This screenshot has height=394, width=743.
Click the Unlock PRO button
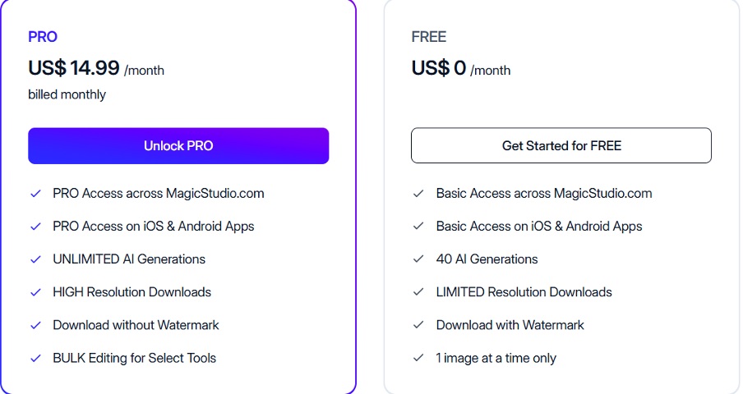pyautogui.click(x=178, y=146)
